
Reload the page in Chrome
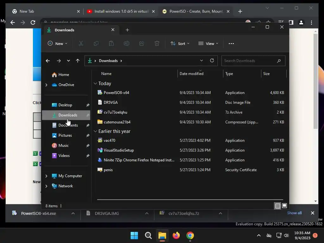(33, 22)
